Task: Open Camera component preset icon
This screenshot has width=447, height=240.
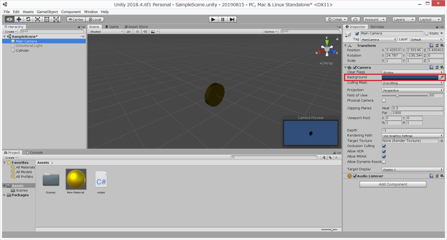Action: (437, 67)
